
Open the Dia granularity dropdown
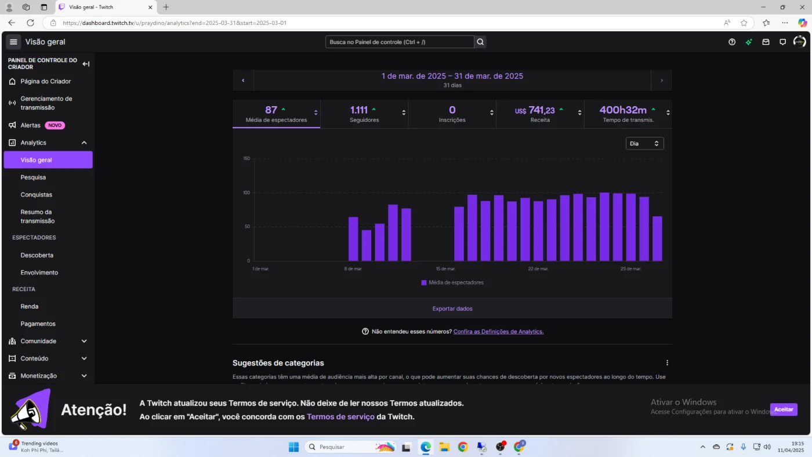pyautogui.click(x=644, y=143)
